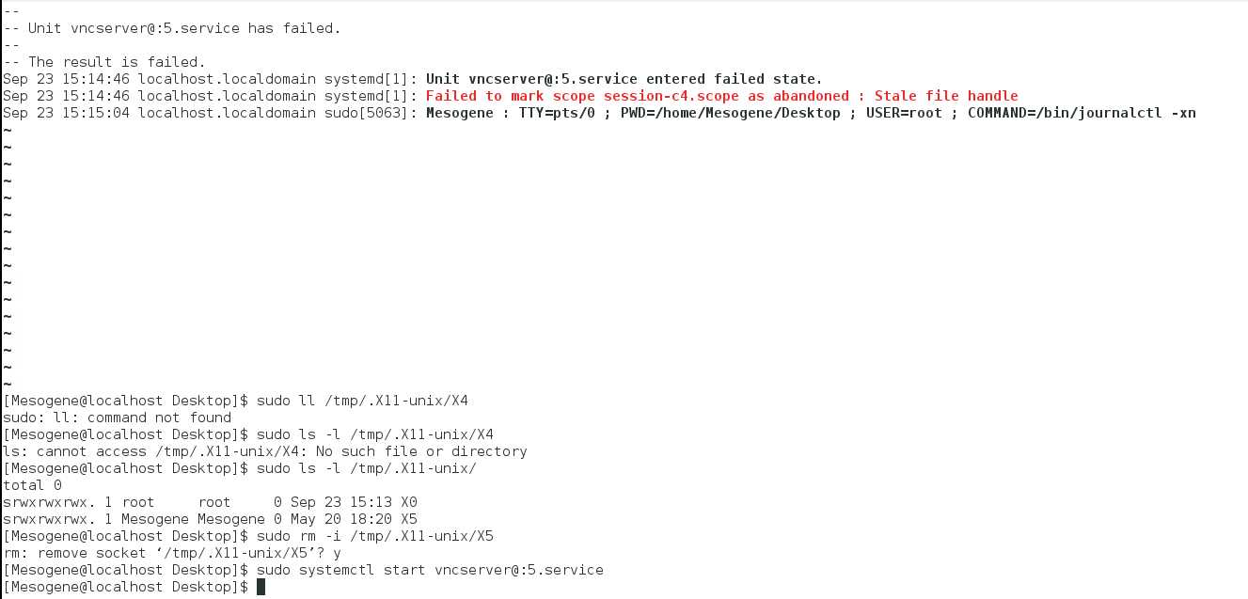Screen dimensions: 1248x599
Task: Click the 'sudo ll /tmp/.X11-unix/X4' command
Action: tap(362, 401)
